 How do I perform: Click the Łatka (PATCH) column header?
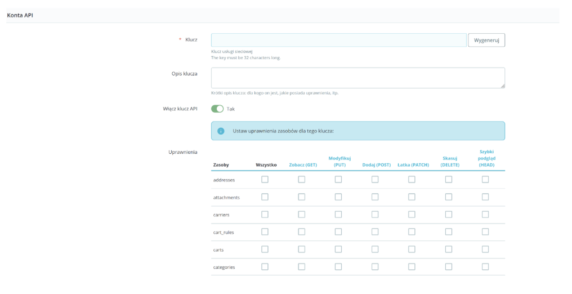pyautogui.click(x=413, y=165)
